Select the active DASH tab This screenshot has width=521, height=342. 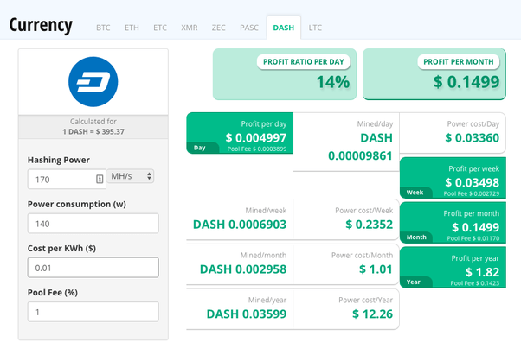(x=284, y=28)
